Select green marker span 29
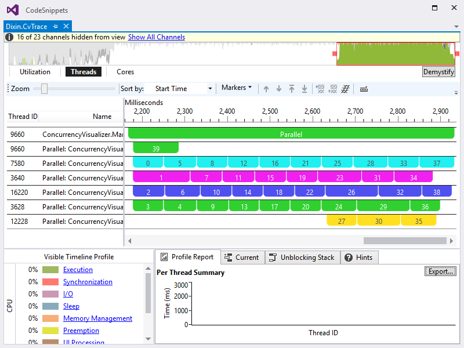The width and height of the screenshot is (464, 348). (383, 206)
